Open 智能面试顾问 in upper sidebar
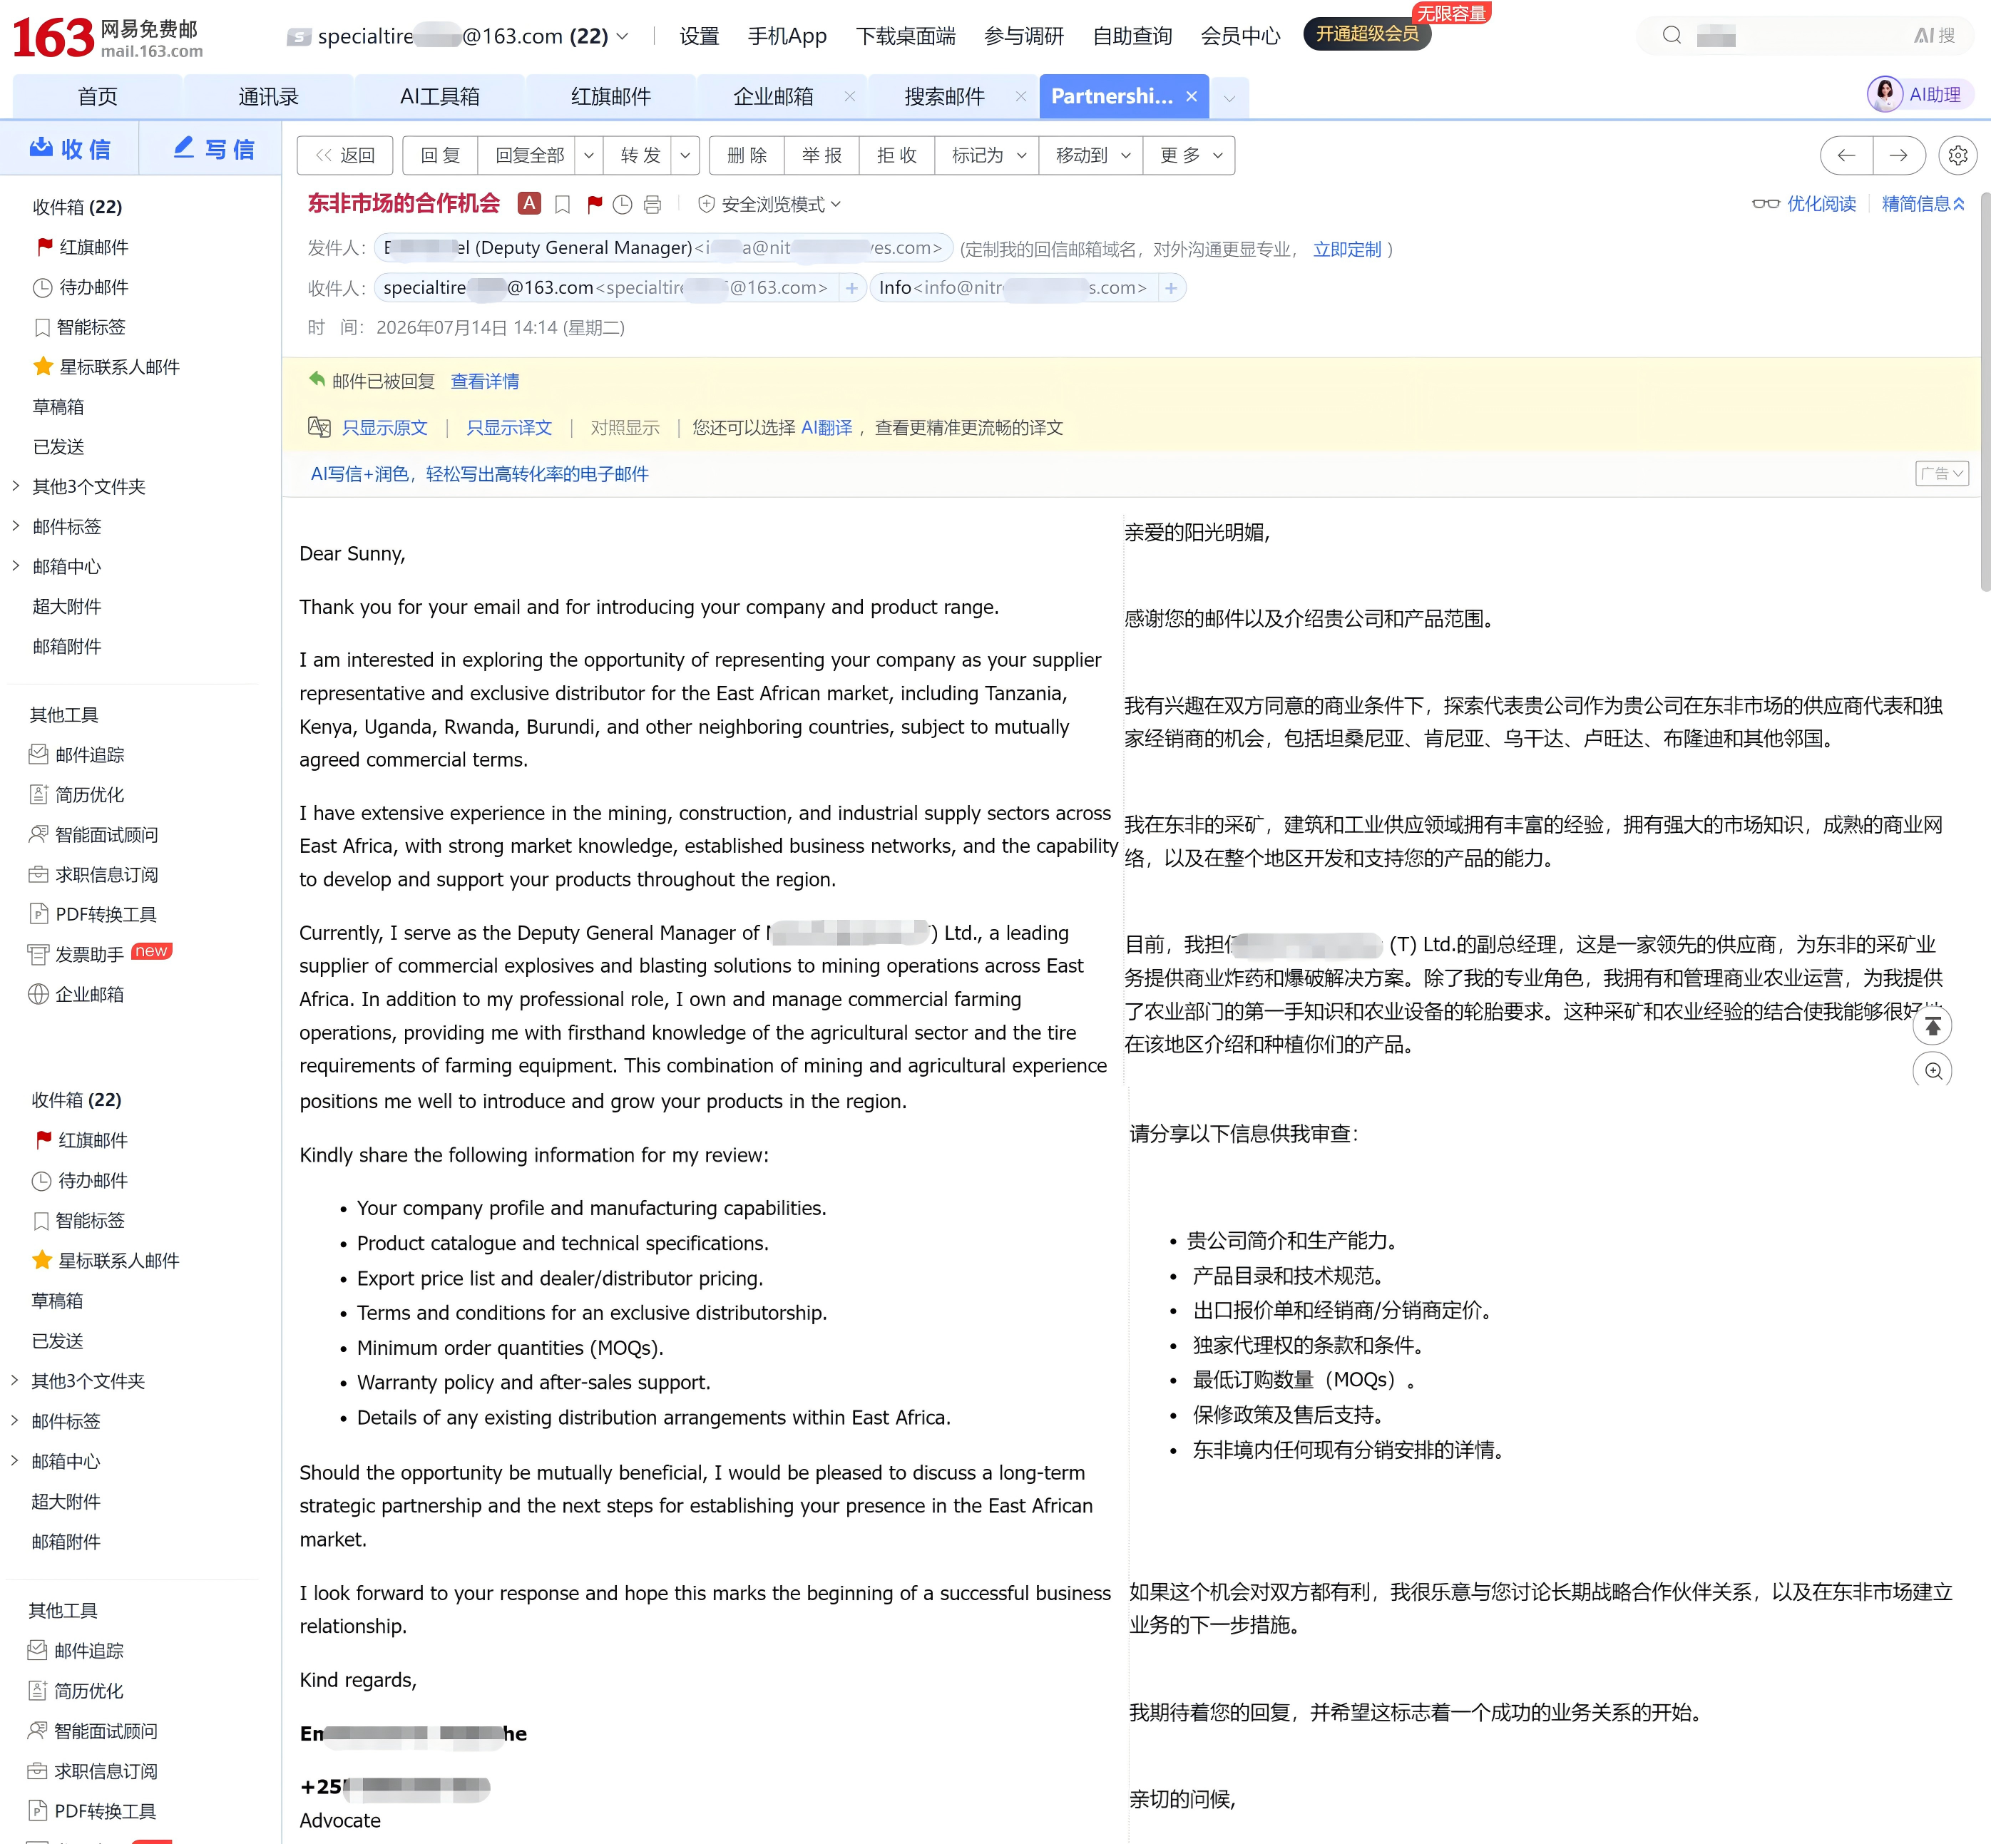 [94, 834]
